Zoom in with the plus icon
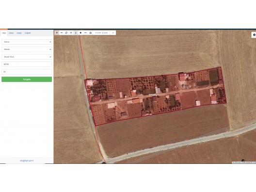256x192 pixels. tap(57, 32)
